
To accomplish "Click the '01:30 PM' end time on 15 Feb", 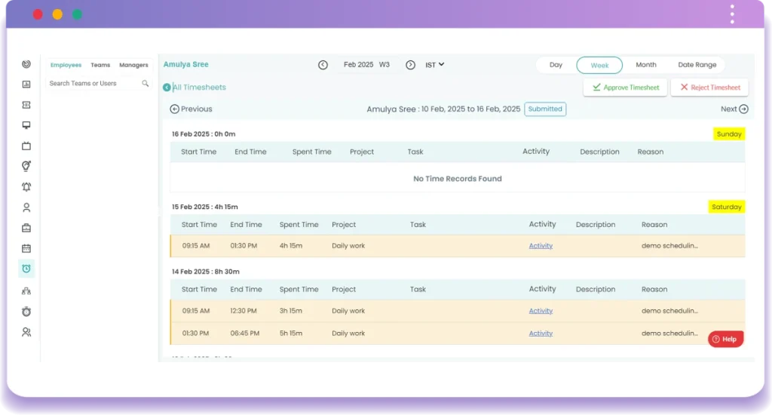I will (x=244, y=245).
